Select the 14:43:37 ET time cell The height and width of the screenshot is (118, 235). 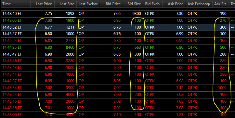click(x=12, y=81)
